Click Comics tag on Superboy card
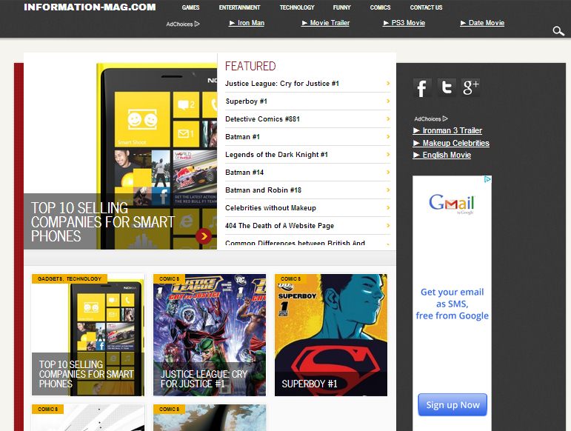This screenshot has height=431, width=571. pyautogui.click(x=290, y=279)
